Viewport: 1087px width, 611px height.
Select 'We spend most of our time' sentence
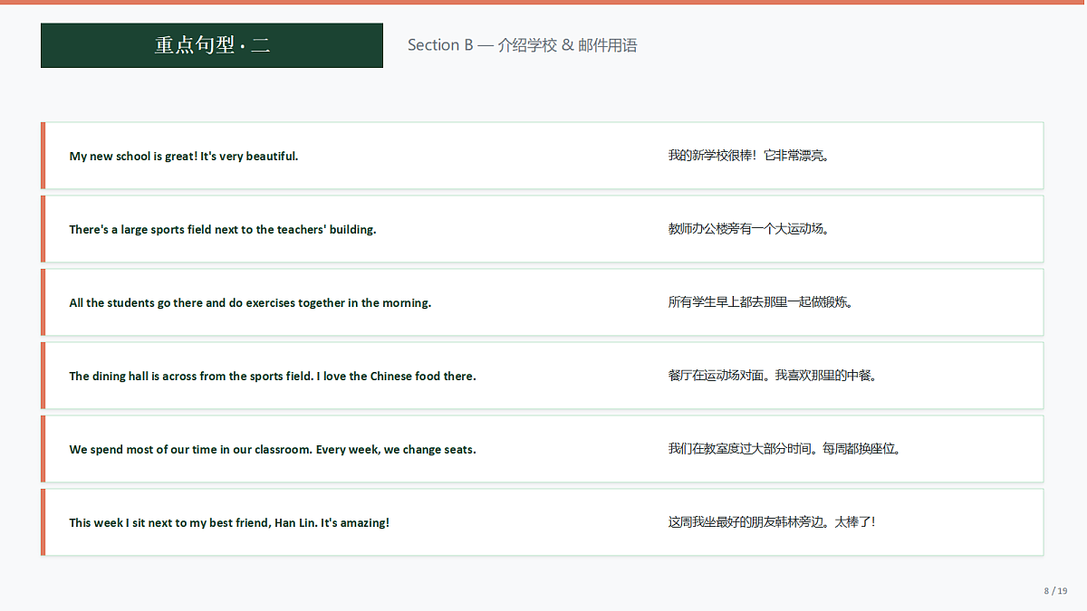tap(273, 449)
